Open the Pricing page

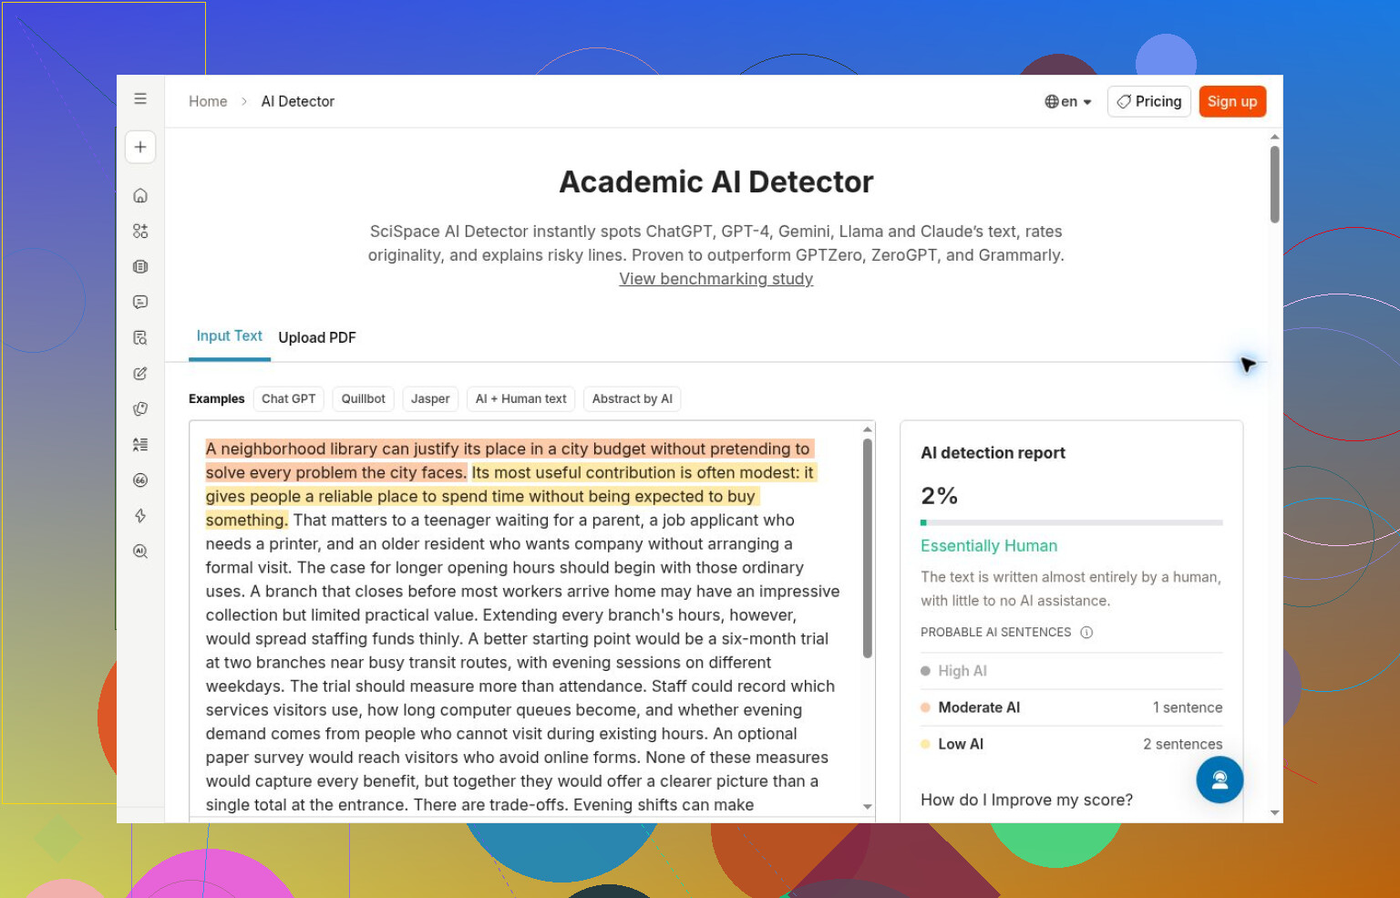(x=1149, y=101)
